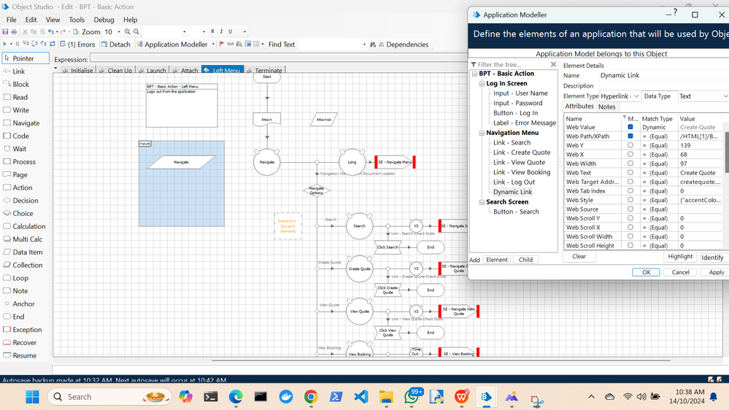Uncheck the Web Value match checkbox
Viewport: 729px width, 410px height.
point(630,128)
